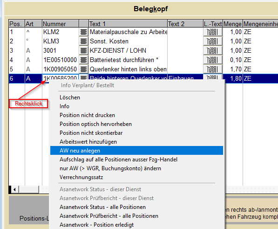Open text lines icon for KLM3 row
The height and width of the screenshot is (229, 278).
[84, 42]
